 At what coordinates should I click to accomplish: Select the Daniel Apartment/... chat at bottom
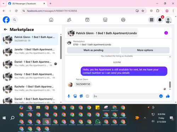pos(30,100)
